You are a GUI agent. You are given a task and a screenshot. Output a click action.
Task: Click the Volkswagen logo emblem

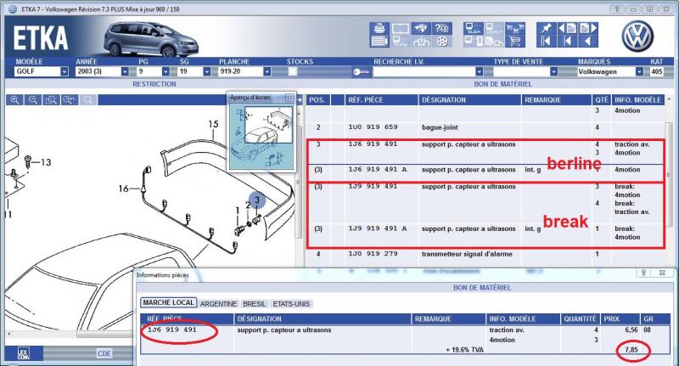(637, 37)
